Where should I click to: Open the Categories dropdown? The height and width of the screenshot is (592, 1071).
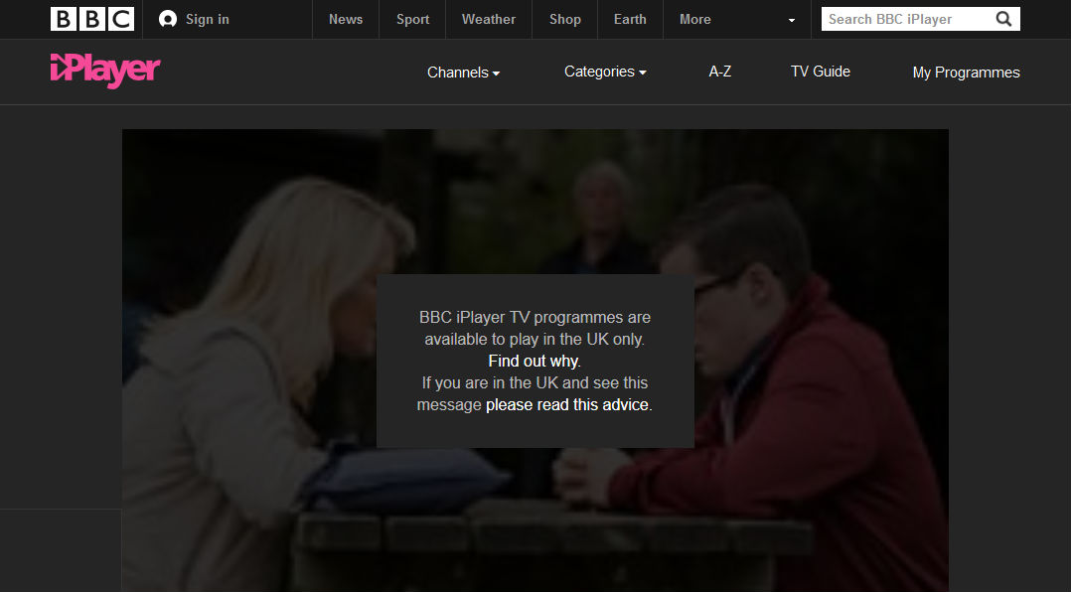[x=605, y=72]
